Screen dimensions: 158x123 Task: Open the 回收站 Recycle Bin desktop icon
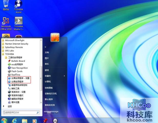point(6,5)
